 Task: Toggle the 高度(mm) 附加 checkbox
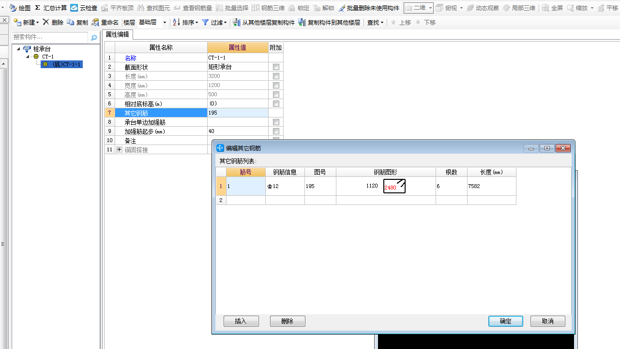click(276, 95)
